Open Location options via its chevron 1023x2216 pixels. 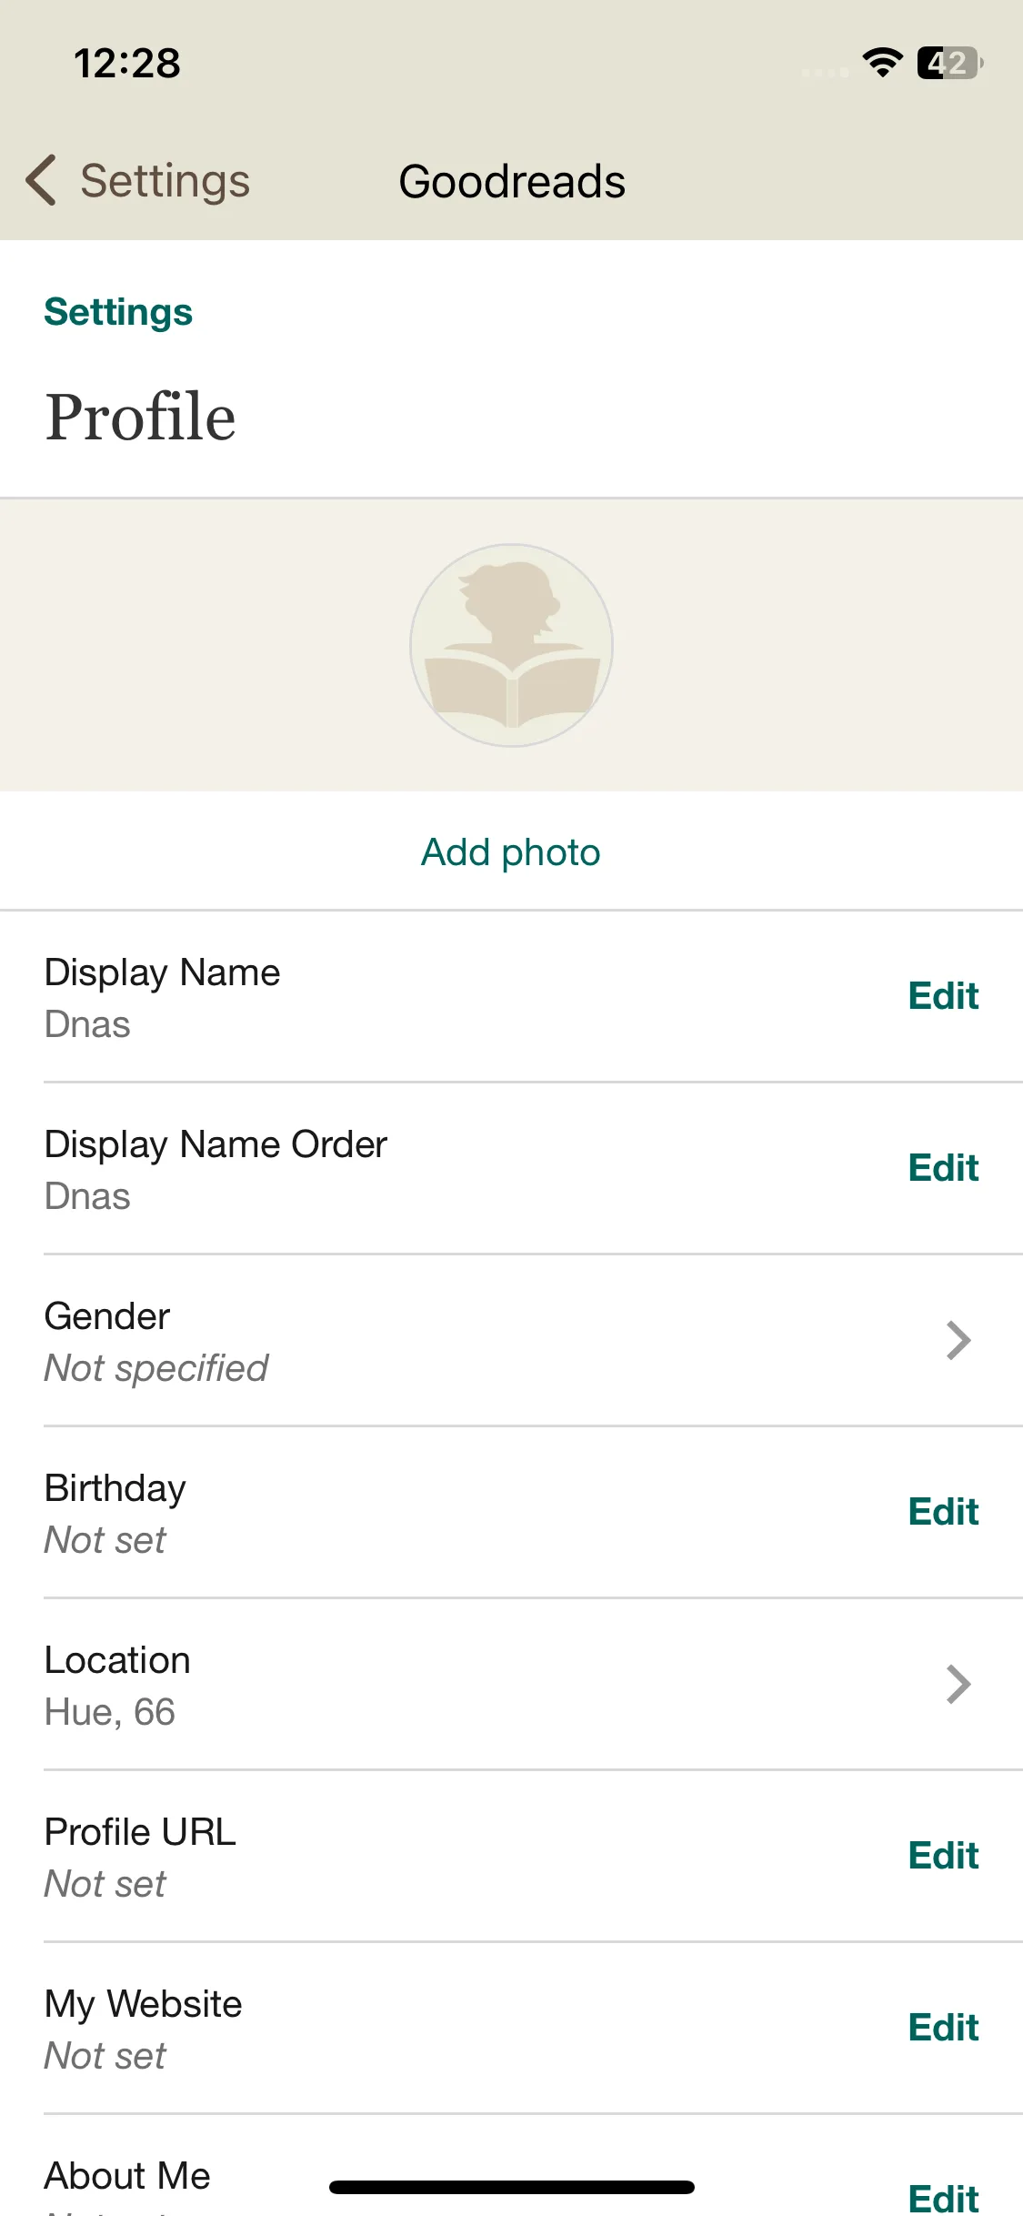958,1684
